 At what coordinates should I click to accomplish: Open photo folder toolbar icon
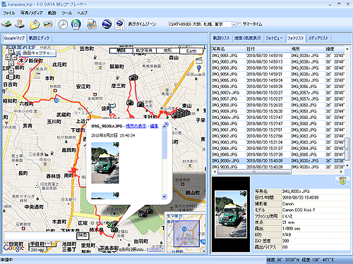pos(35,24)
